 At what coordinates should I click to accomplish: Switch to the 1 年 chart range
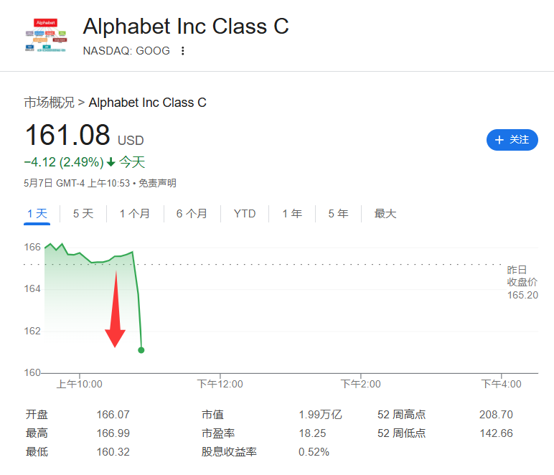point(292,214)
